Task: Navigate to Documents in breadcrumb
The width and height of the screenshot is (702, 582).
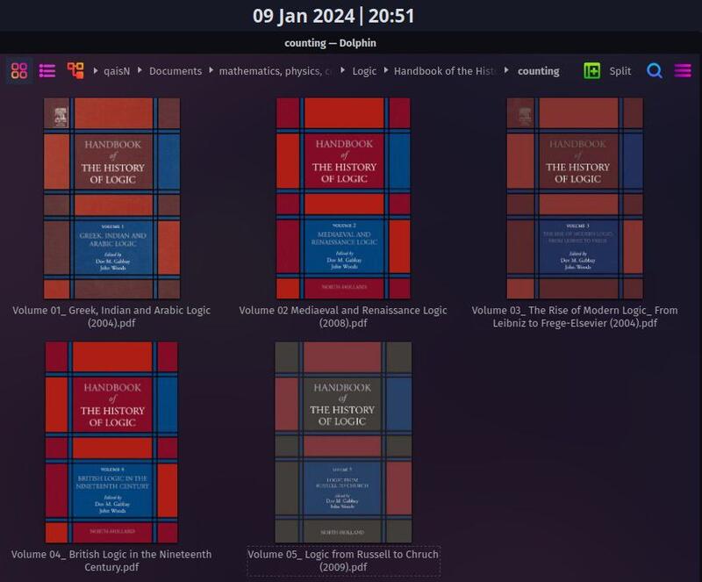Action: [175, 71]
